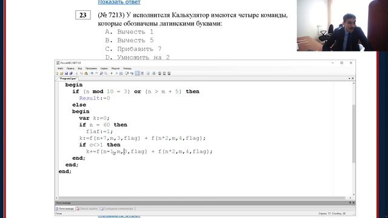Pin the output window panel

350,203
